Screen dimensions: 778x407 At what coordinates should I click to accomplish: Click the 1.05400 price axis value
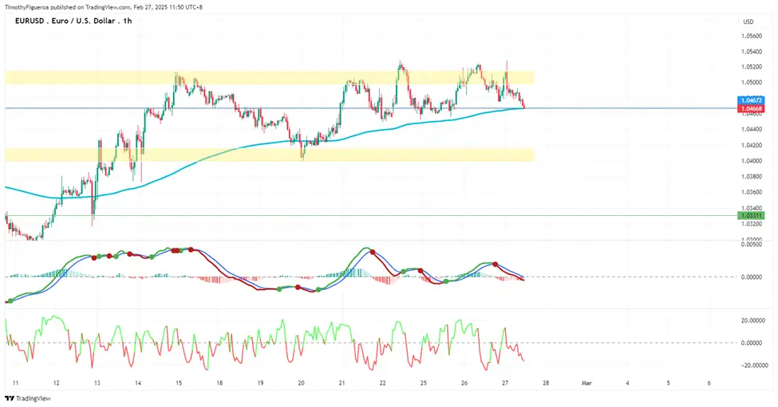pos(752,52)
